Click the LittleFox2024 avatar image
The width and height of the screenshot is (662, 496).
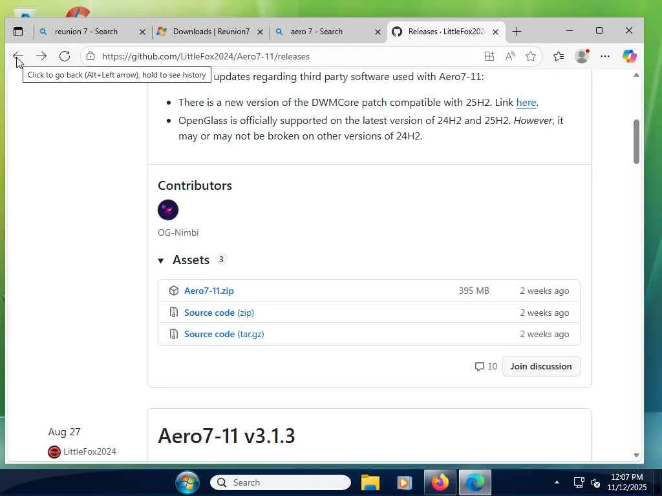click(54, 451)
